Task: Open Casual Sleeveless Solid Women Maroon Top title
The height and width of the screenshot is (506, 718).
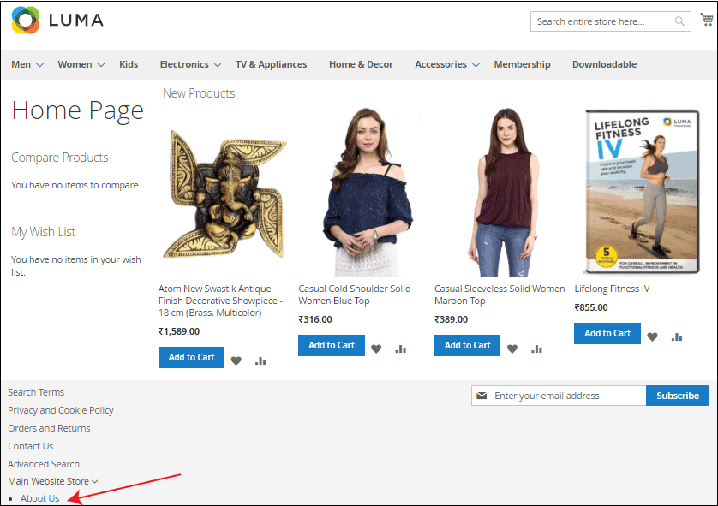Action: (x=500, y=295)
